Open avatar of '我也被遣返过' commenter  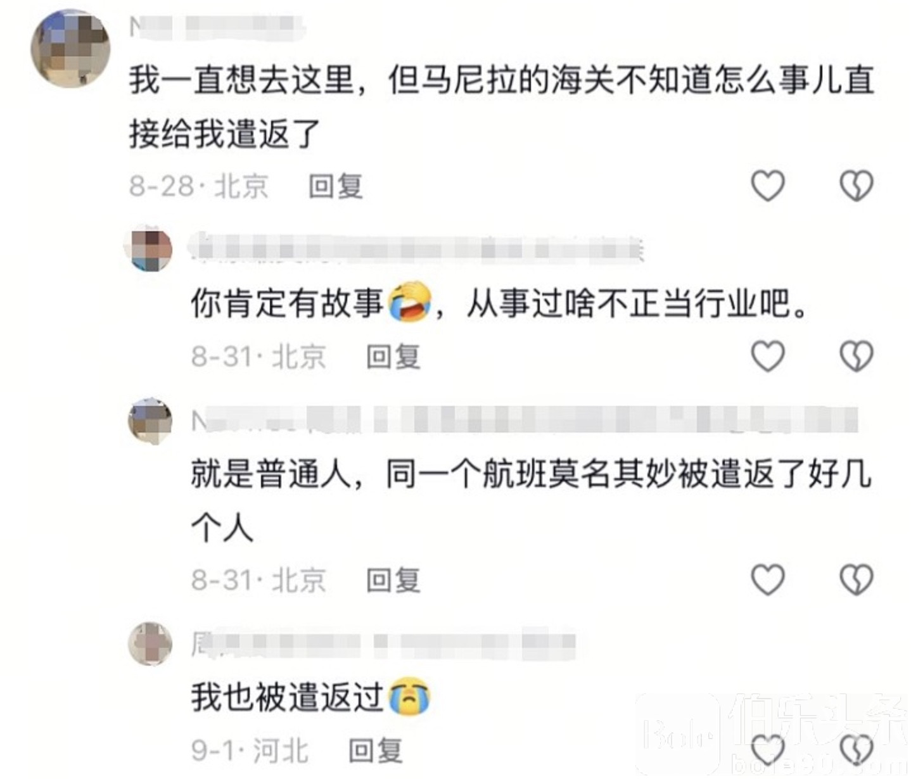click(x=151, y=643)
